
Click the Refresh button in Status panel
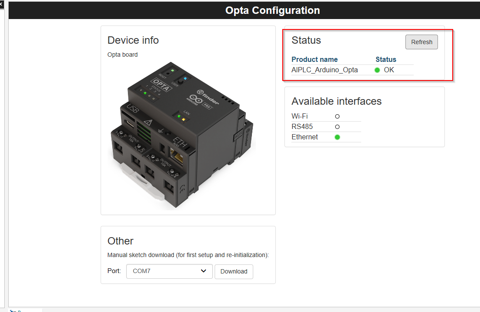point(421,42)
